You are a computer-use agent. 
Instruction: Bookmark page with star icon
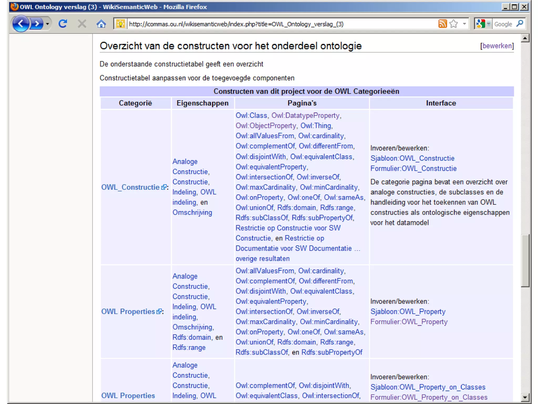pos(454,24)
